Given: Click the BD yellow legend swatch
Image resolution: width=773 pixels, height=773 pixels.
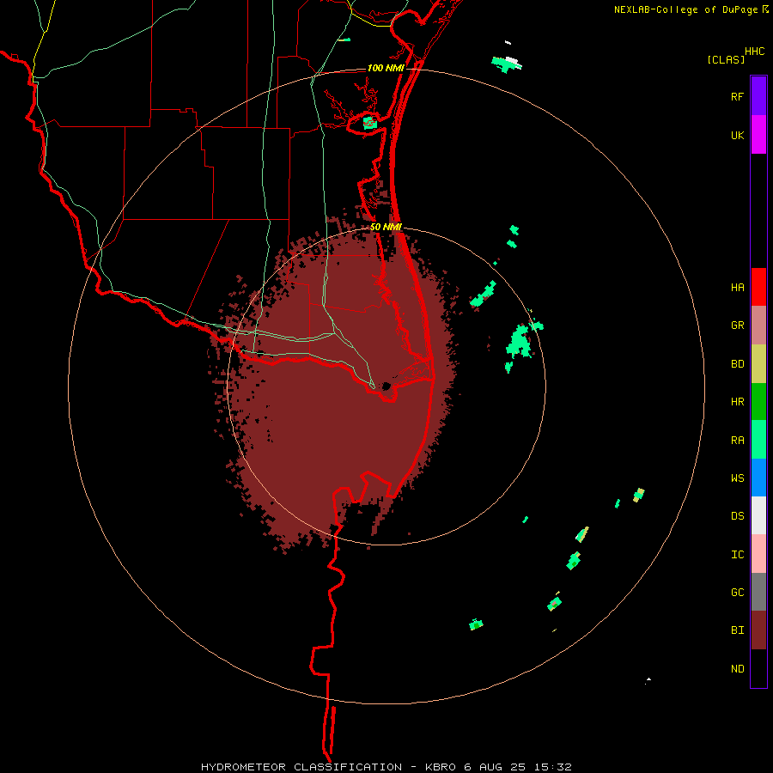Looking at the screenshot, I should tap(758, 364).
